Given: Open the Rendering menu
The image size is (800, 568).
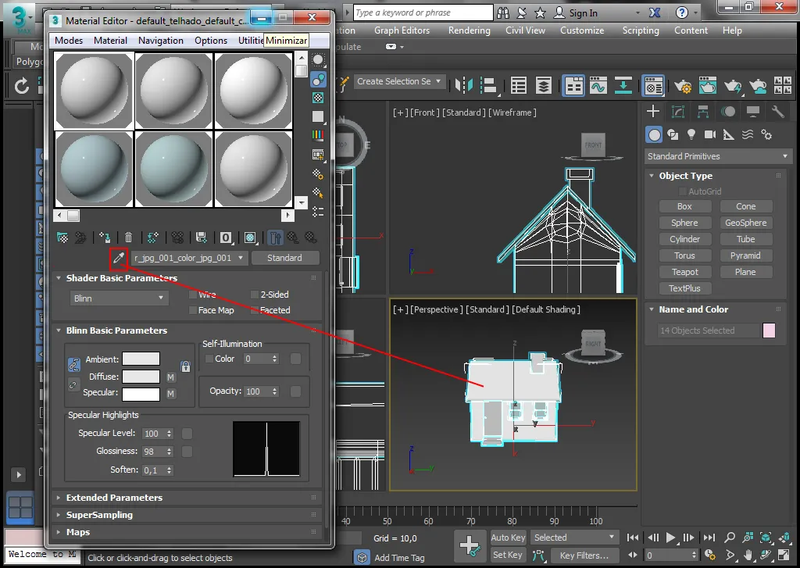Looking at the screenshot, I should pos(469,30).
